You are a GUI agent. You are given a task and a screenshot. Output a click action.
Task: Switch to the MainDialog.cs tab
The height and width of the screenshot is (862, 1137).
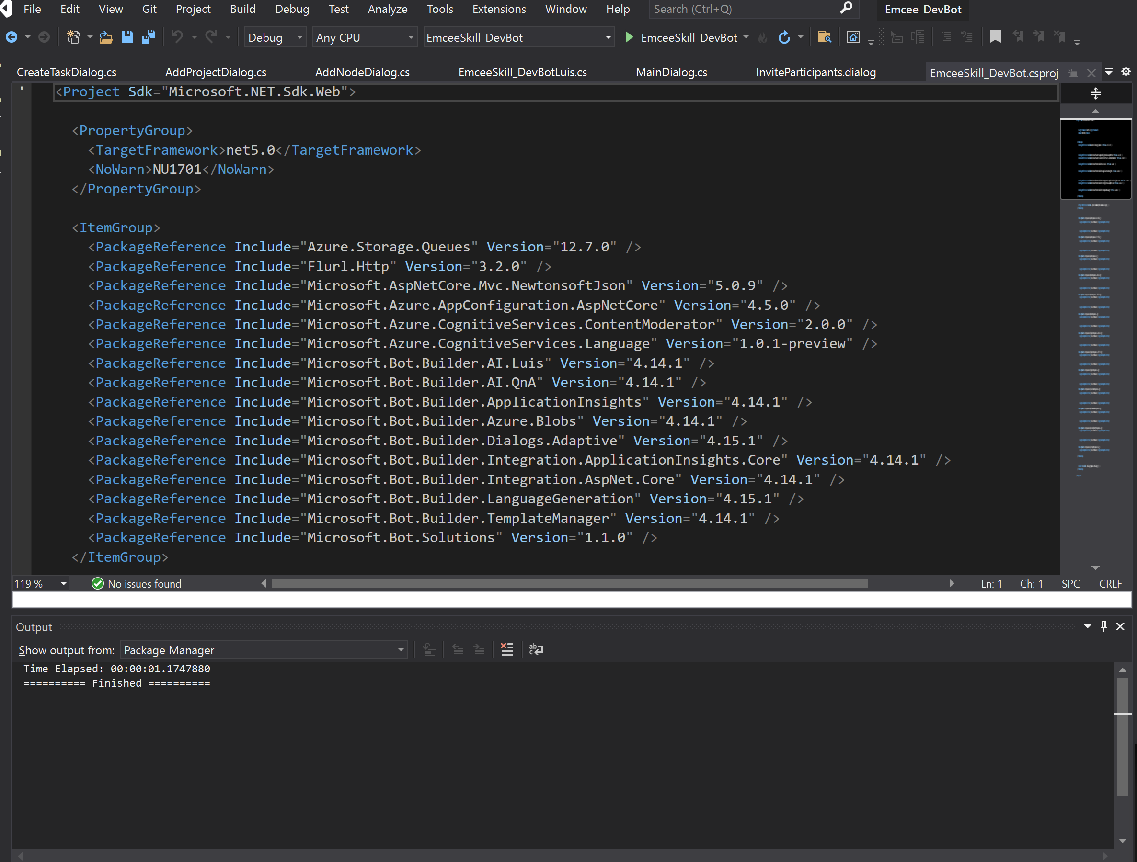coord(671,72)
